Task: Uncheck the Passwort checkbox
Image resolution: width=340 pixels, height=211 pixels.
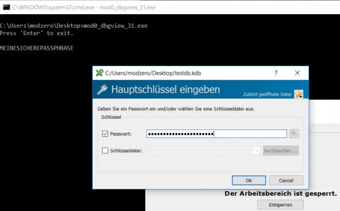Action: tap(105, 134)
